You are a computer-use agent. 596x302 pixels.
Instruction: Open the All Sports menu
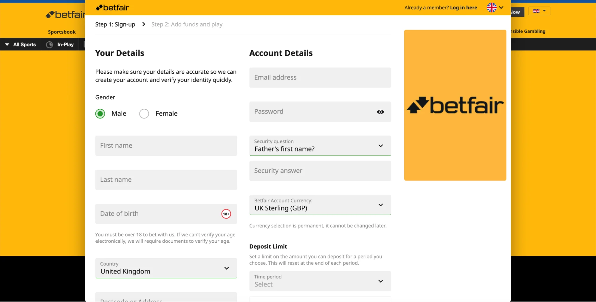click(x=21, y=44)
